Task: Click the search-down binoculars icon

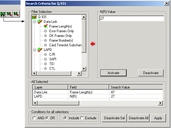Action: pyautogui.click(x=9, y=14)
